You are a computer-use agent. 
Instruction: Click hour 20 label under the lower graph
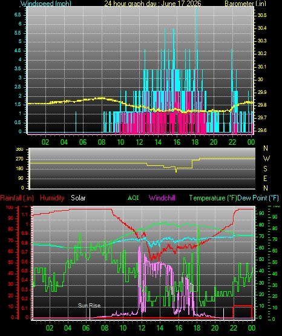(x=215, y=328)
